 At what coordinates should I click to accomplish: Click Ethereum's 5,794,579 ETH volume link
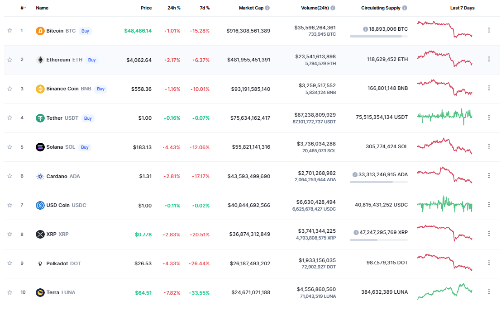[x=320, y=63]
